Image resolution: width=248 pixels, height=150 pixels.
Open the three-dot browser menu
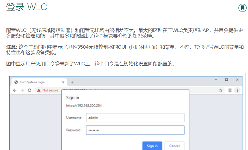coord(237,90)
